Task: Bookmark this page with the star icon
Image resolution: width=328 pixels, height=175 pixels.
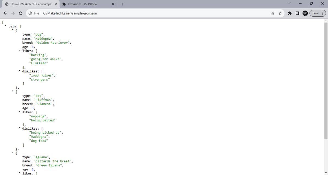Action: click(x=280, y=13)
